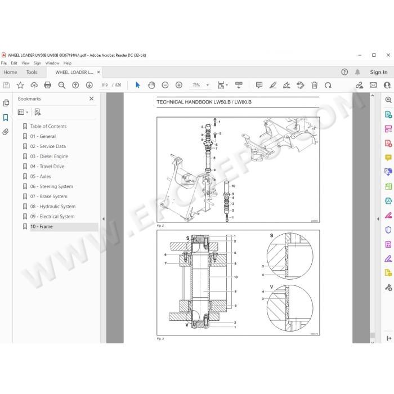Jump to 08 - Hydraulic System bookmark
The image size is (394, 394).
click(x=53, y=207)
